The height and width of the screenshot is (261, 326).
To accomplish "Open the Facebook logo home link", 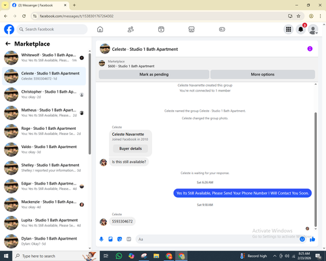I will pyautogui.click(x=9, y=29).
